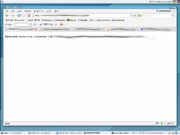Click the Google toolbar mail envelope icon
The image size is (180, 135).
coord(56,24)
